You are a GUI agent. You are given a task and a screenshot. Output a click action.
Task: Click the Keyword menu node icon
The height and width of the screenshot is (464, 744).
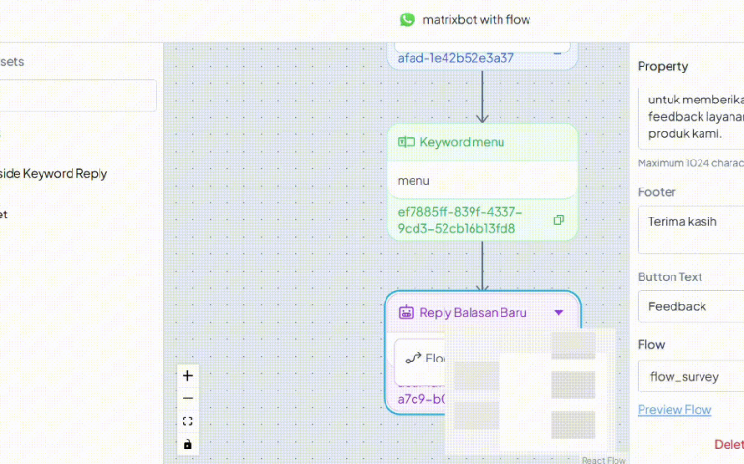click(406, 142)
